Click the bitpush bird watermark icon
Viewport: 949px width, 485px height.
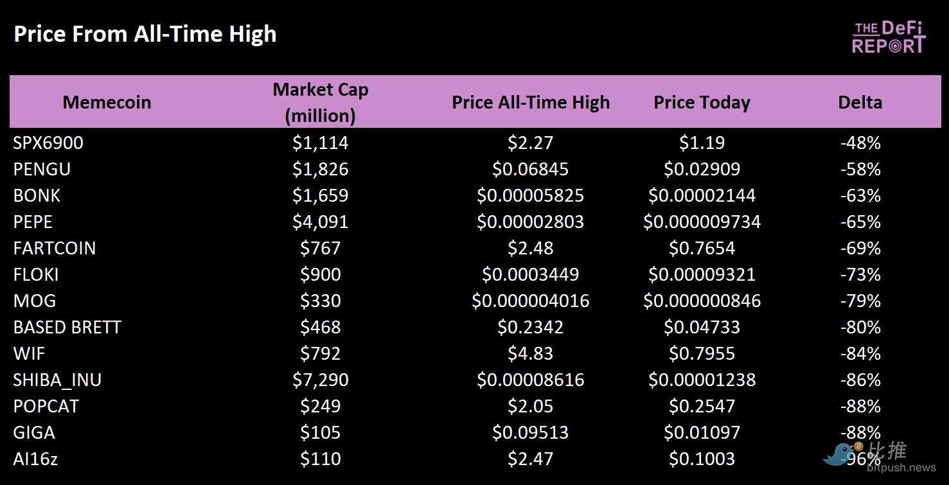[x=838, y=454]
